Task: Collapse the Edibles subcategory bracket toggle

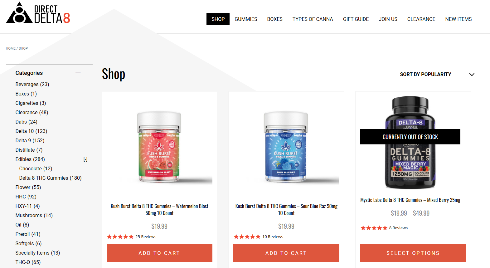Action: (x=85, y=159)
